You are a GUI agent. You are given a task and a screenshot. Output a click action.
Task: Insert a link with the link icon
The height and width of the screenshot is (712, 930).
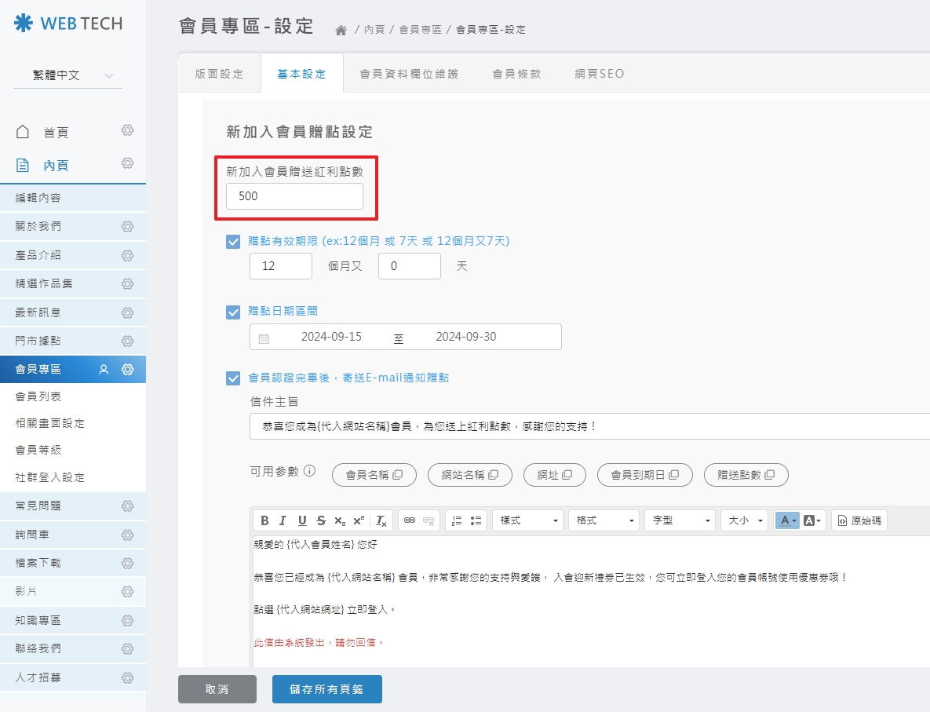(408, 520)
